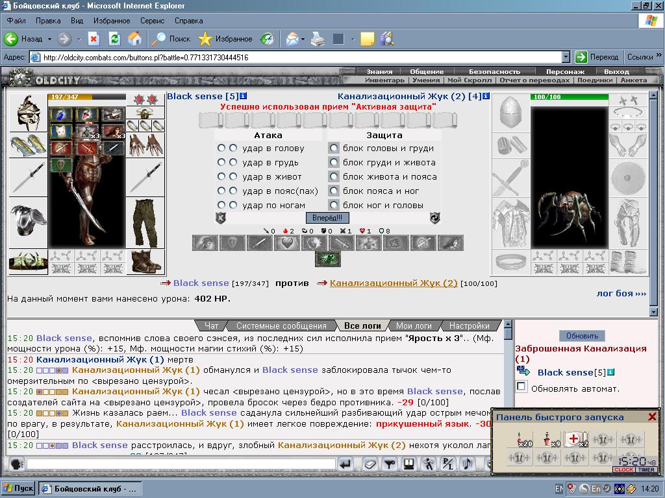Click the bracers equipment slot on player
Image resolution: width=665 pixels, height=498 pixels.
tap(29, 145)
